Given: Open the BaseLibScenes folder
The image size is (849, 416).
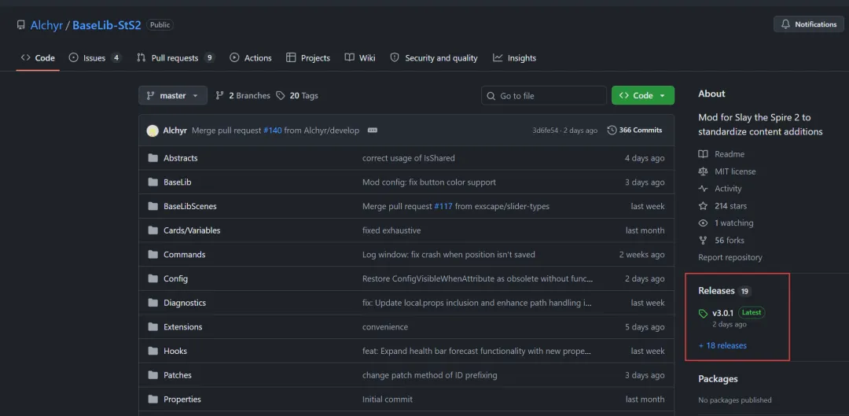Looking at the screenshot, I should coord(190,206).
